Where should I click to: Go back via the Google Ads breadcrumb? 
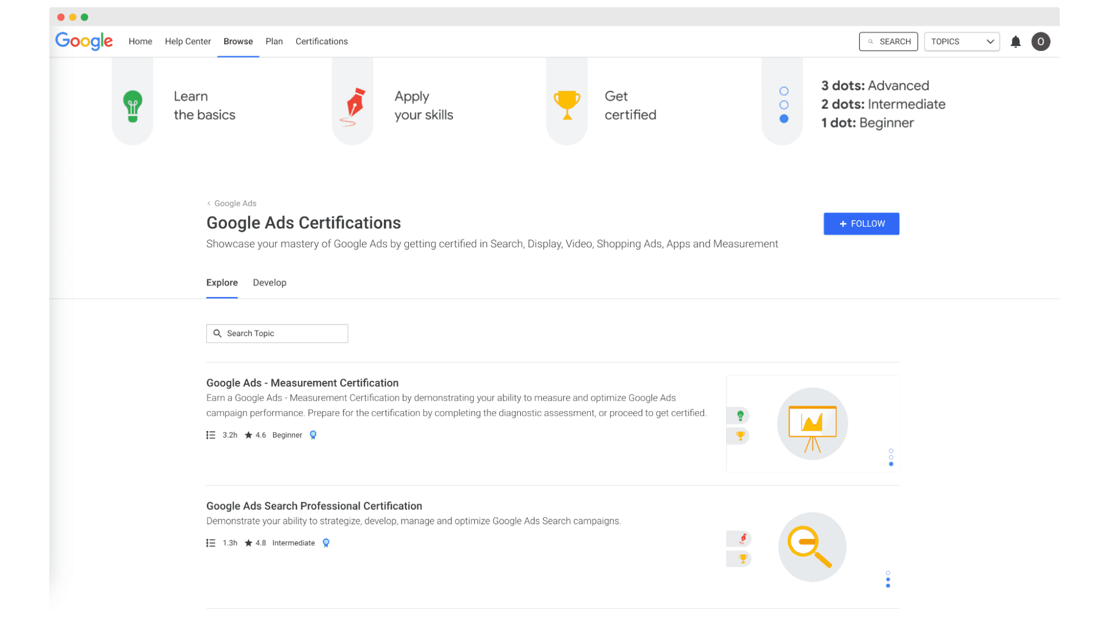point(235,203)
